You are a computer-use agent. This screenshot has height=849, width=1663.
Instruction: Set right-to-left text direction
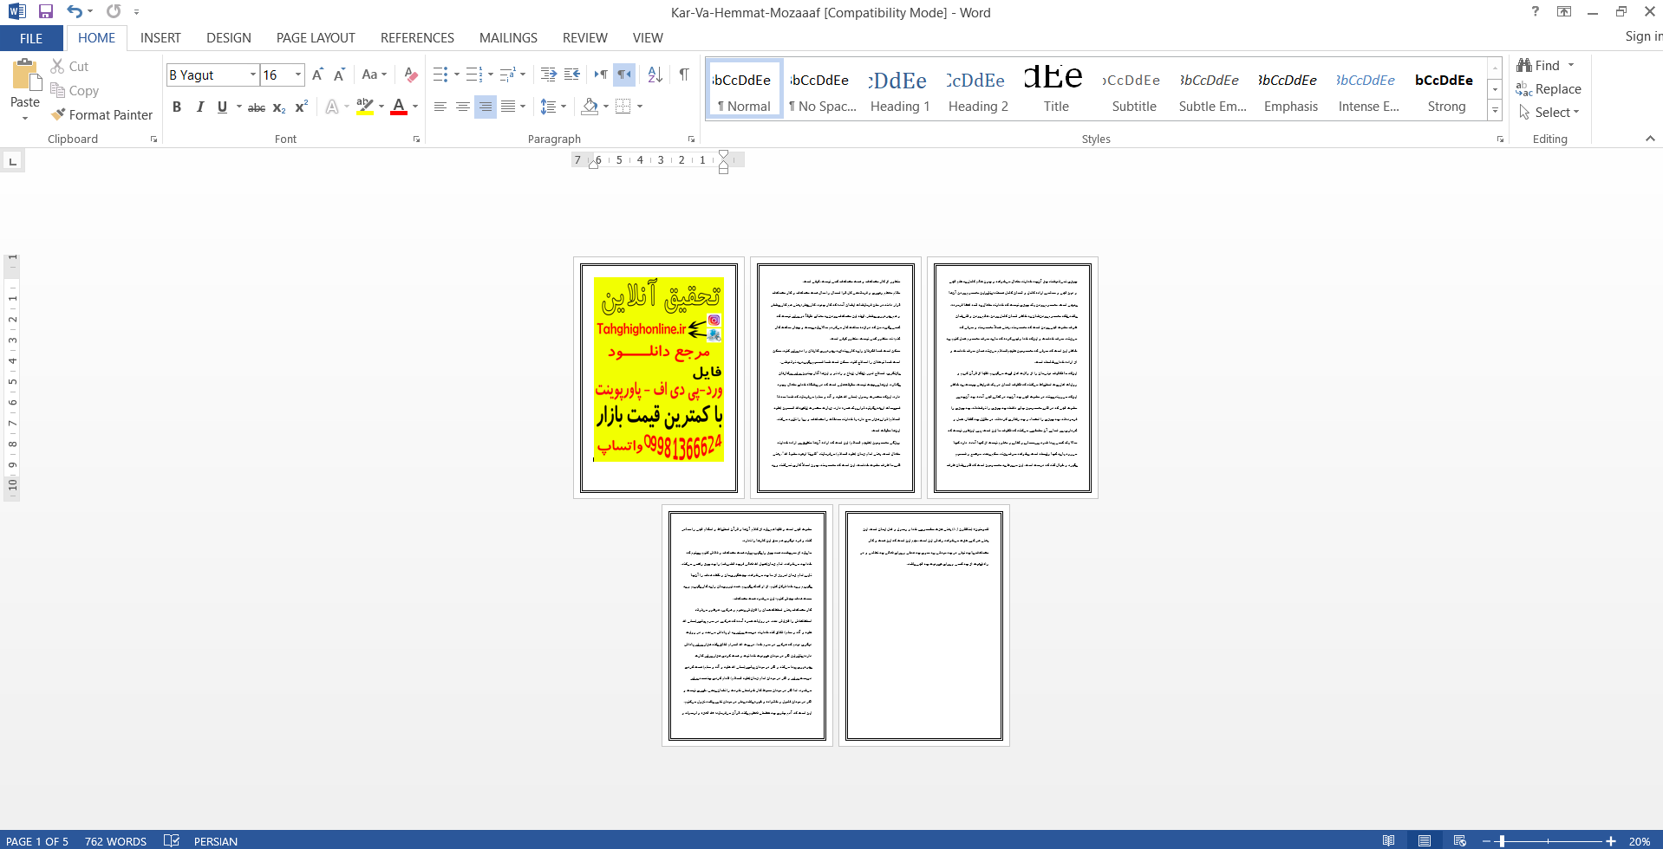pyautogui.click(x=624, y=75)
